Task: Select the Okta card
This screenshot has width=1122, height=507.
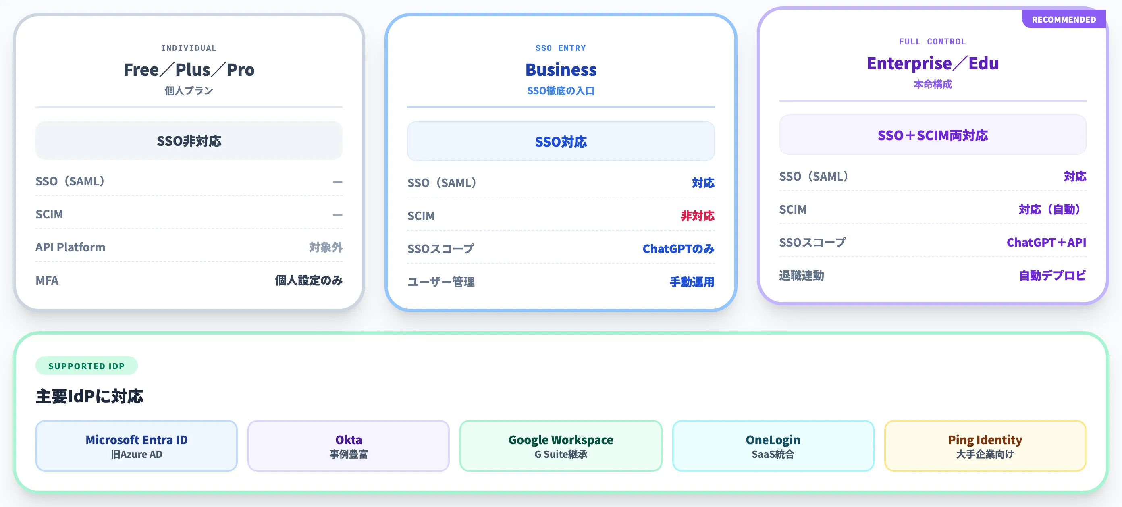Action: (349, 446)
